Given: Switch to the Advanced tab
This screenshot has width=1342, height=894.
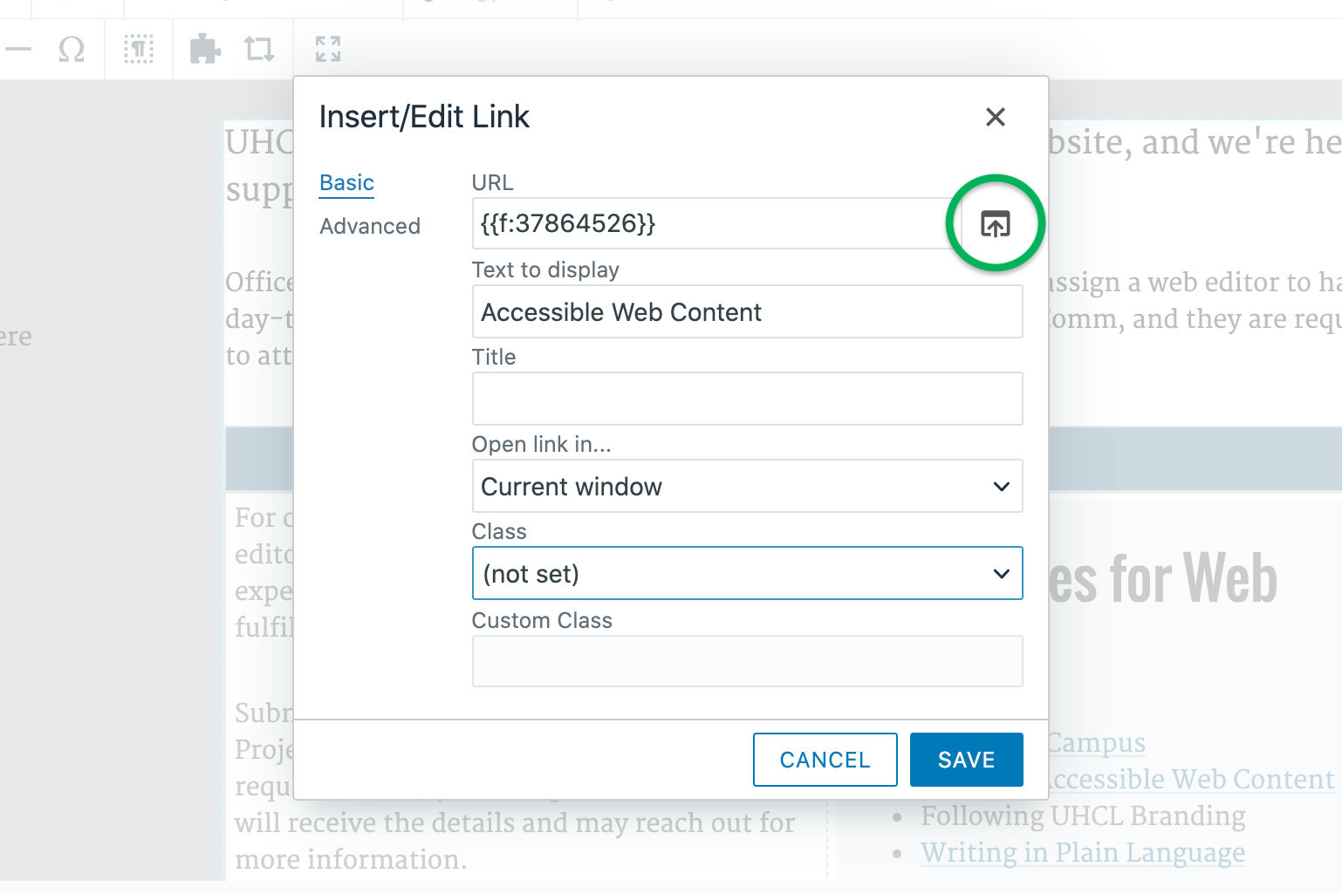Looking at the screenshot, I should [370, 226].
